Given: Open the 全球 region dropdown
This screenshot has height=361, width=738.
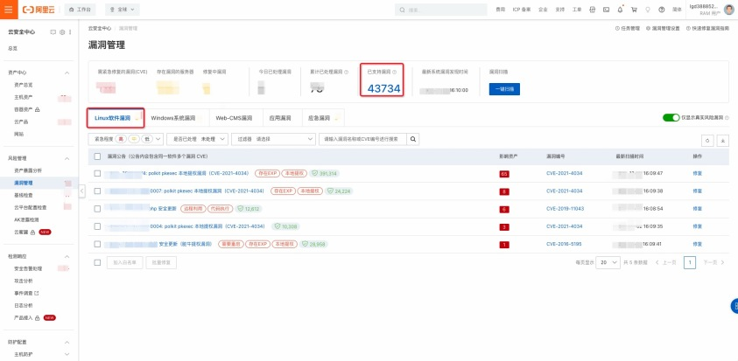Looking at the screenshot, I should 122,10.
